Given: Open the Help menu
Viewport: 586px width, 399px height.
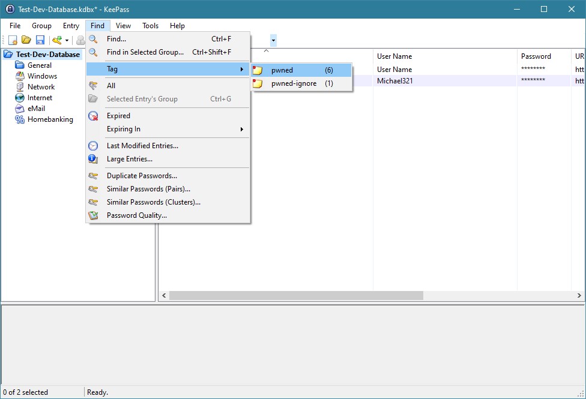Looking at the screenshot, I should coord(177,25).
